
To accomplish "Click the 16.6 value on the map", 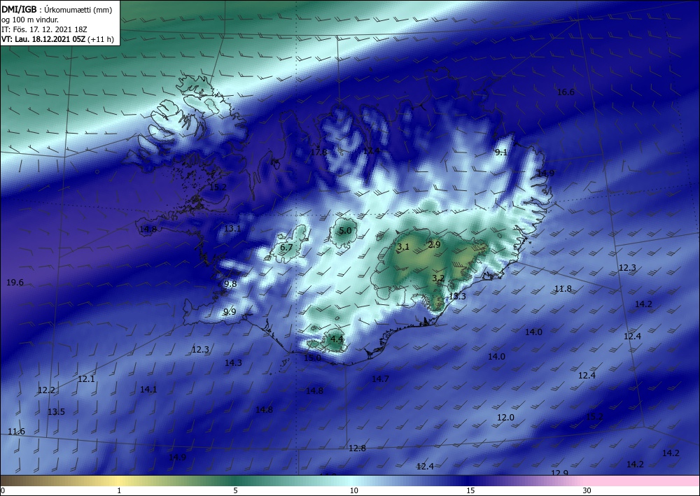I will tap(566, 92).
